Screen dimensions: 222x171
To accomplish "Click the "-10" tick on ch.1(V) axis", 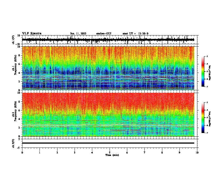I will [x=18, y=44].
